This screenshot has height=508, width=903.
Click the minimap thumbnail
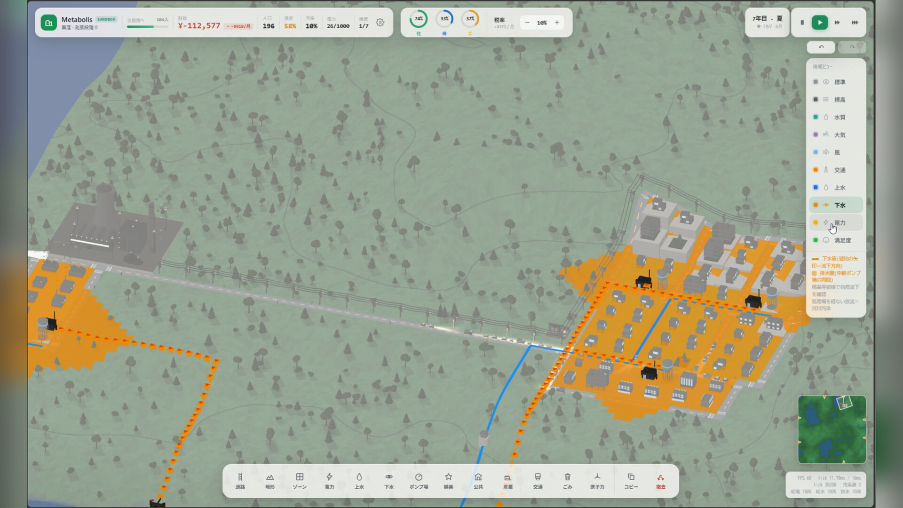pos(832,429)
